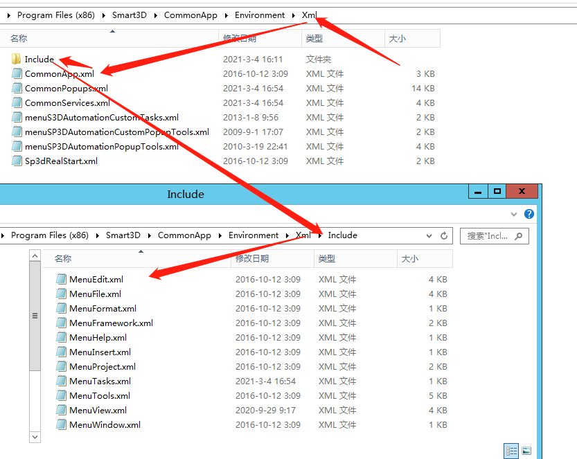Click Include breadcrumb in Include window
The image size is (577, 459).
pyautogui.click(x=343, y=235)
